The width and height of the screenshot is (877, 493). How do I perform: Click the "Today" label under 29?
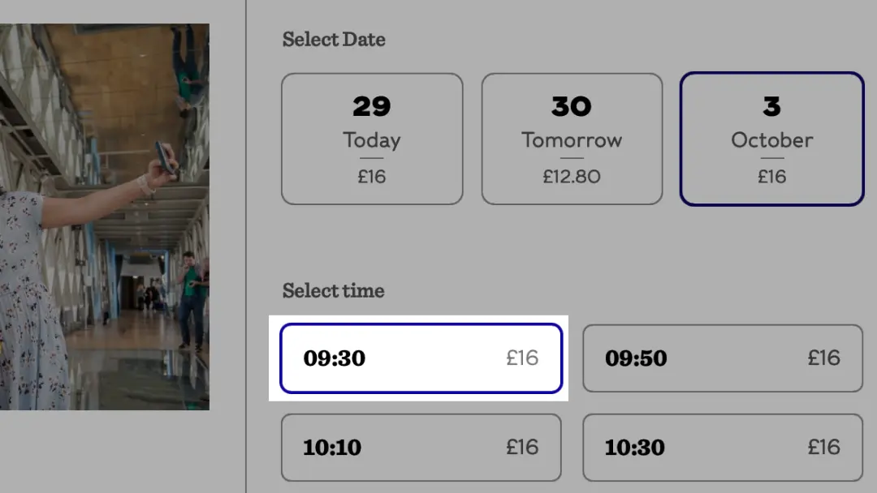(x=372, y=139)
